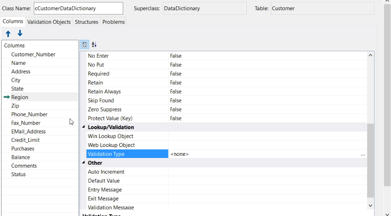Open the Structures tab
The width and height of the screenshot is (391, 216).
(x=86, y=22)
